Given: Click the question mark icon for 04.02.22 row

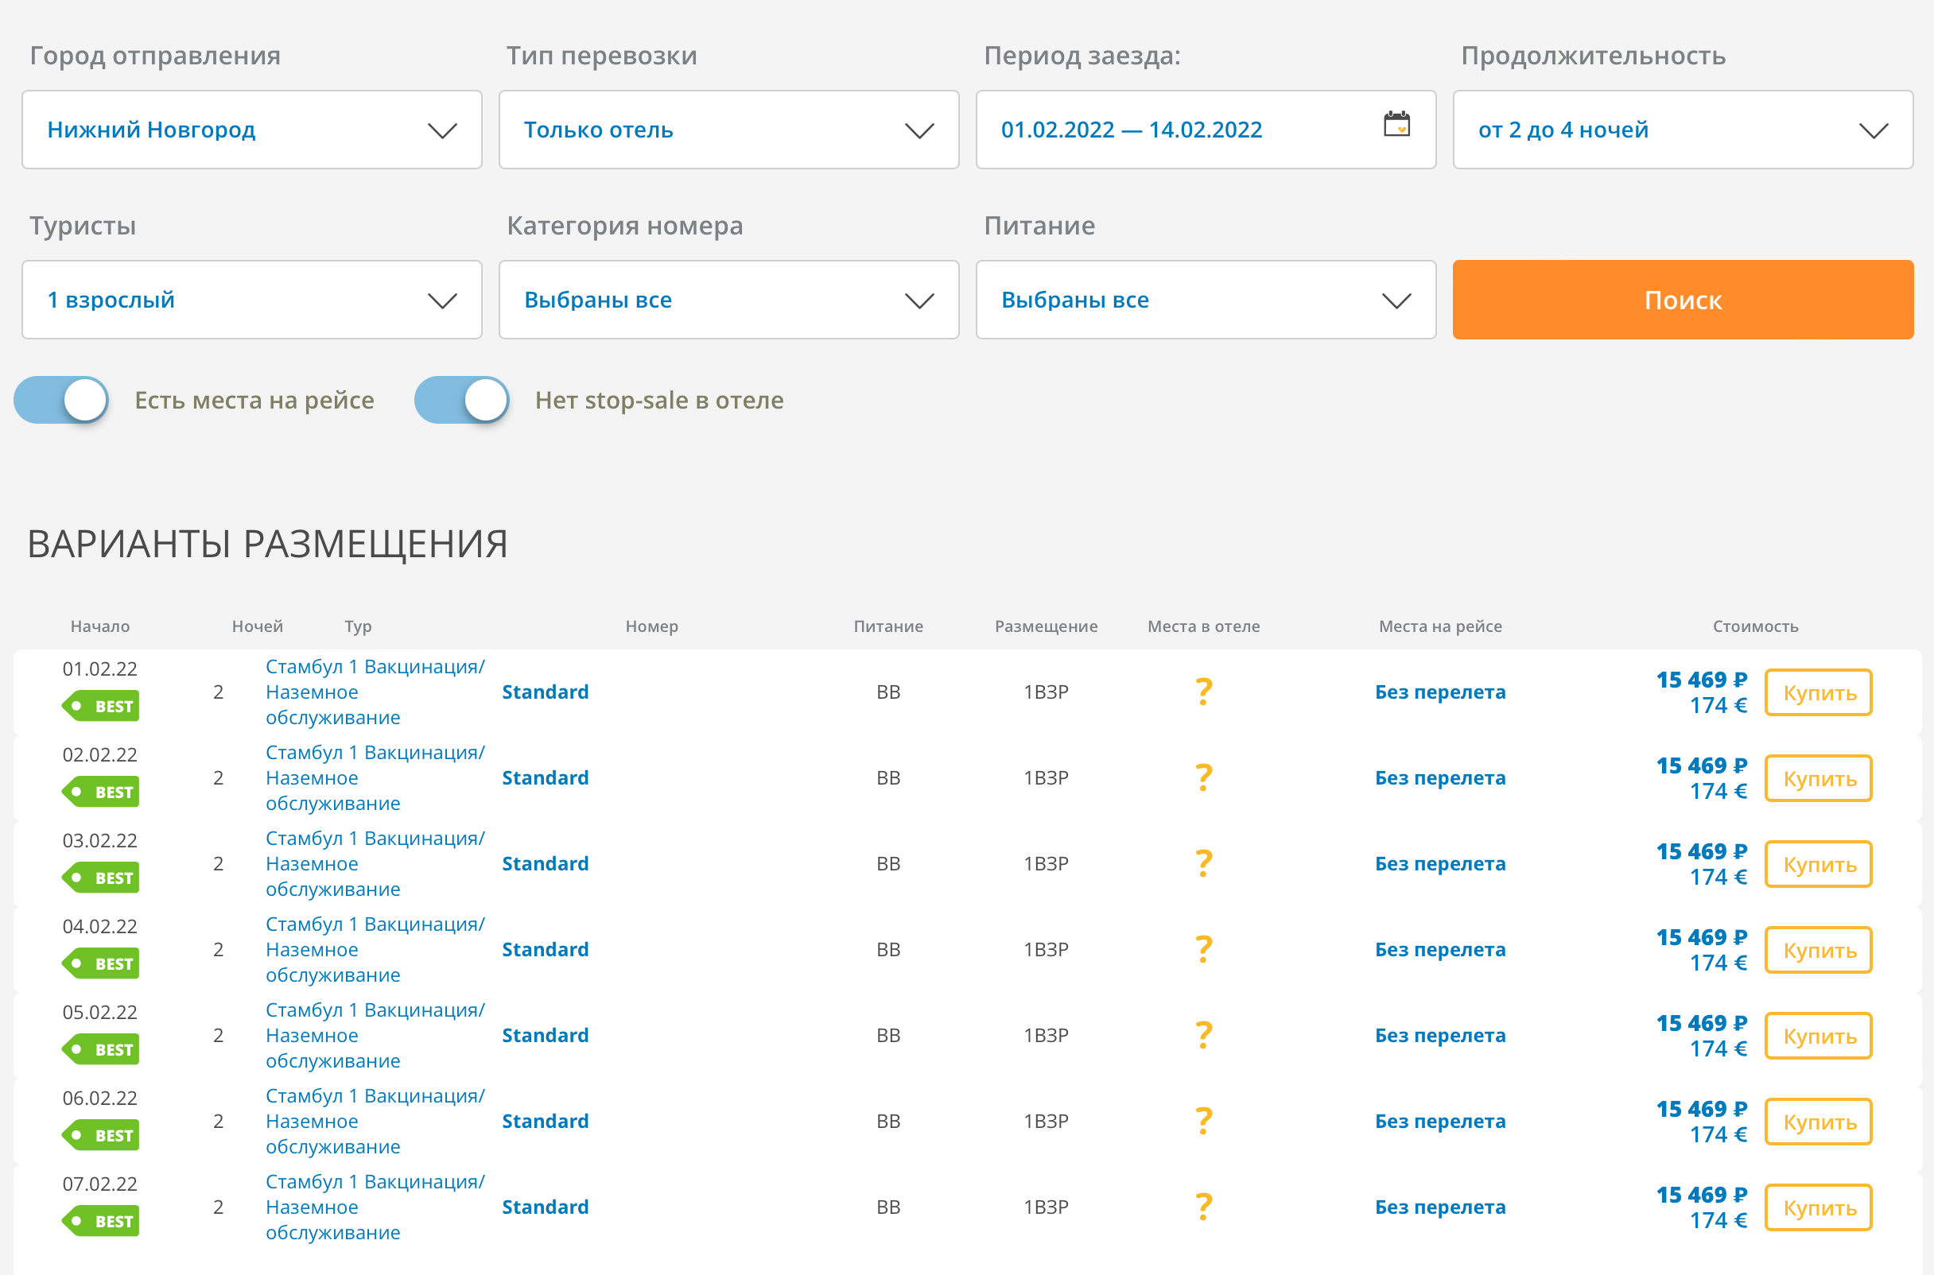Looking at the screenshot, I should [x=1204, y=950].
